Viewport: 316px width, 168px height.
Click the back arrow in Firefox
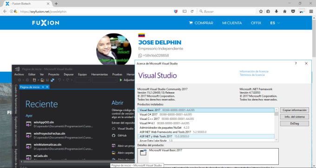[5, 12]
